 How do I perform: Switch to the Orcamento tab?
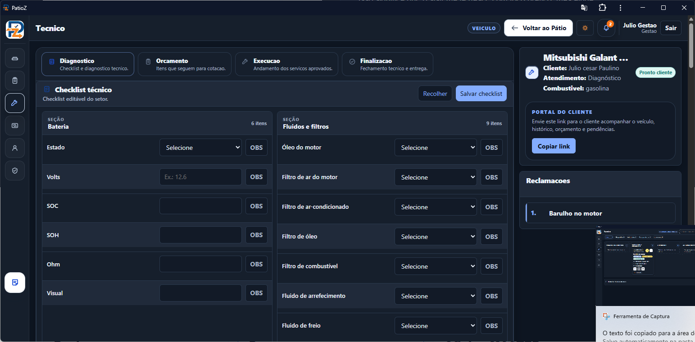(x=185, y=64)
